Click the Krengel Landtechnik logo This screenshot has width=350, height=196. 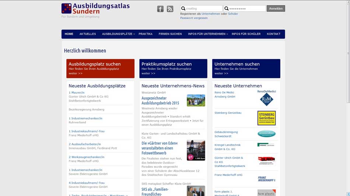click(x=266, y=145)
